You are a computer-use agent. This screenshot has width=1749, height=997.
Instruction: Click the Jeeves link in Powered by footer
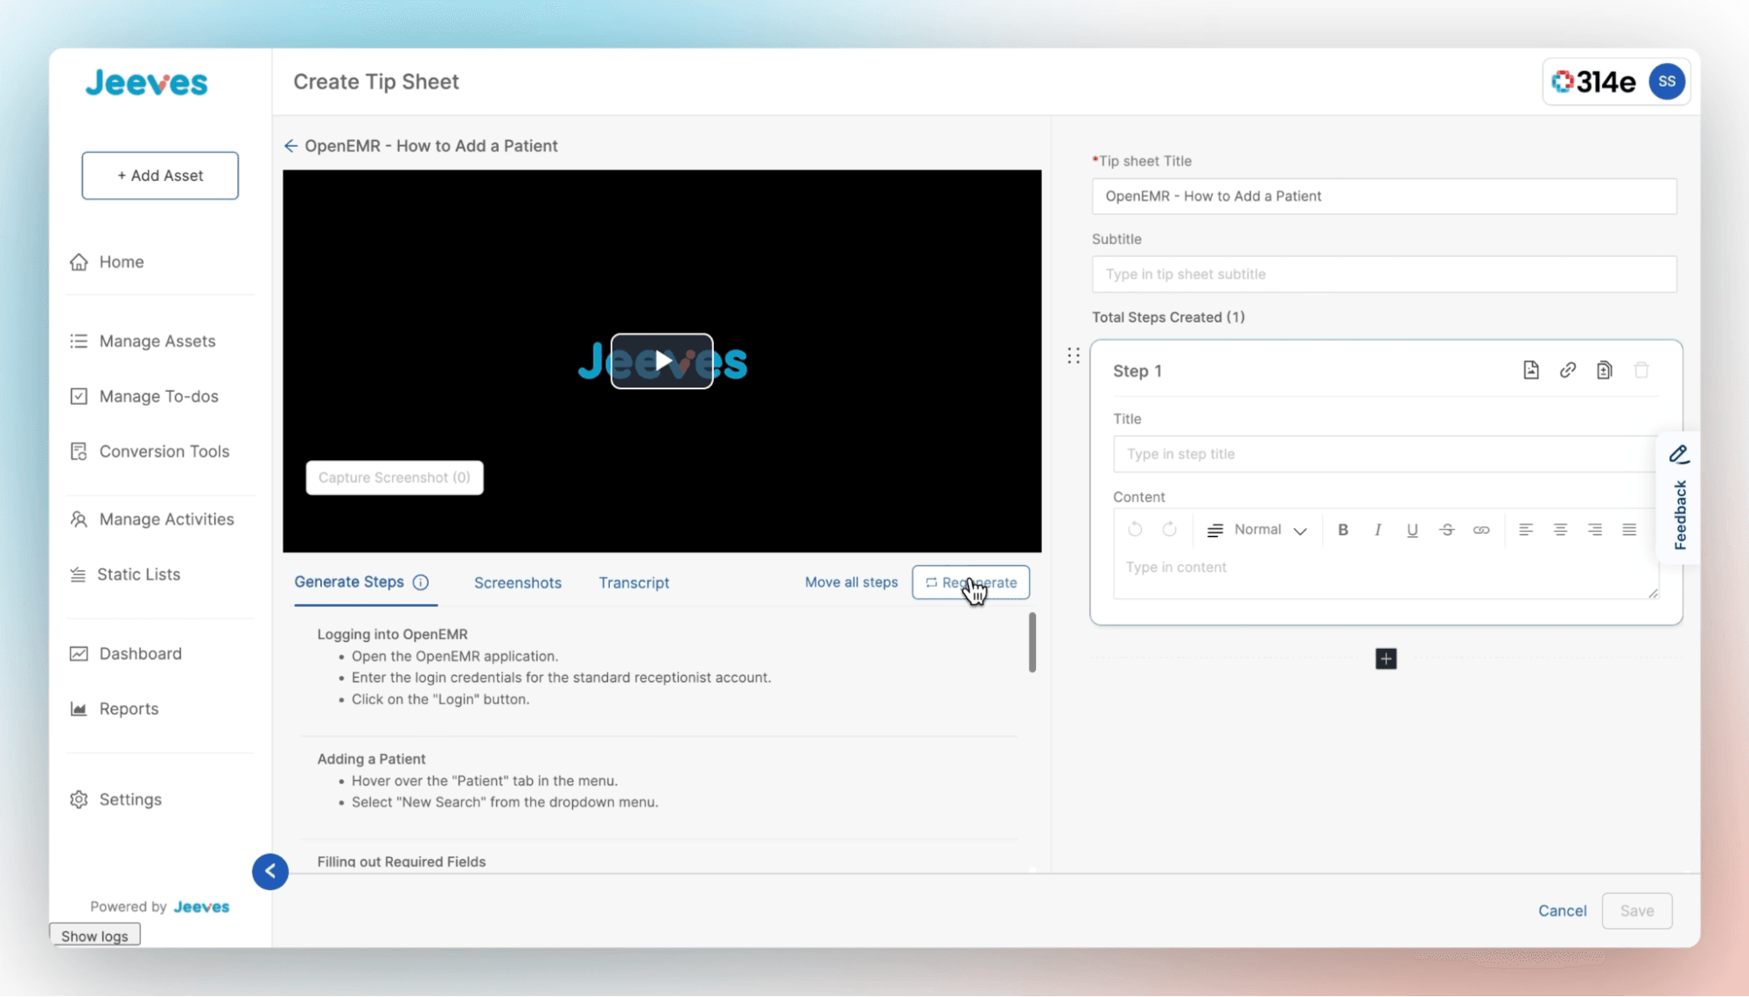[x=201, y=907]
